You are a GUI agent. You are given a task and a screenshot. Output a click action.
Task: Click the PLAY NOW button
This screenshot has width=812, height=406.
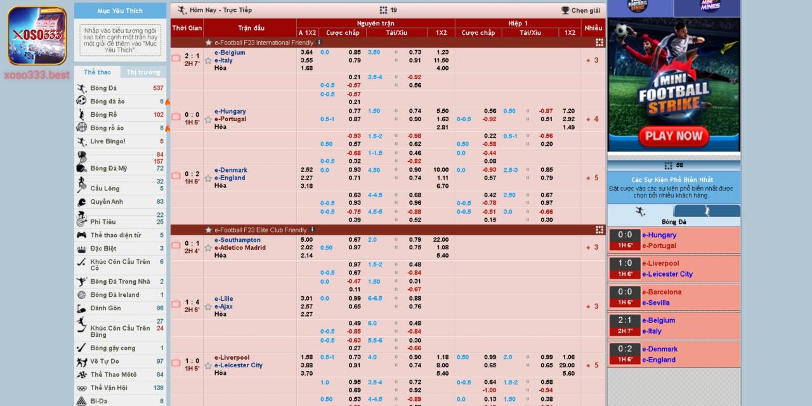674,135
